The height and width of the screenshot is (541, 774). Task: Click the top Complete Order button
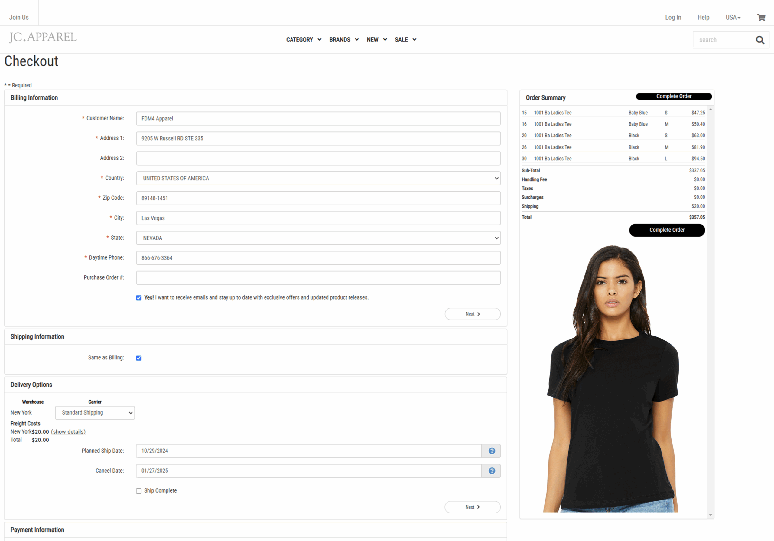[674, 97]
